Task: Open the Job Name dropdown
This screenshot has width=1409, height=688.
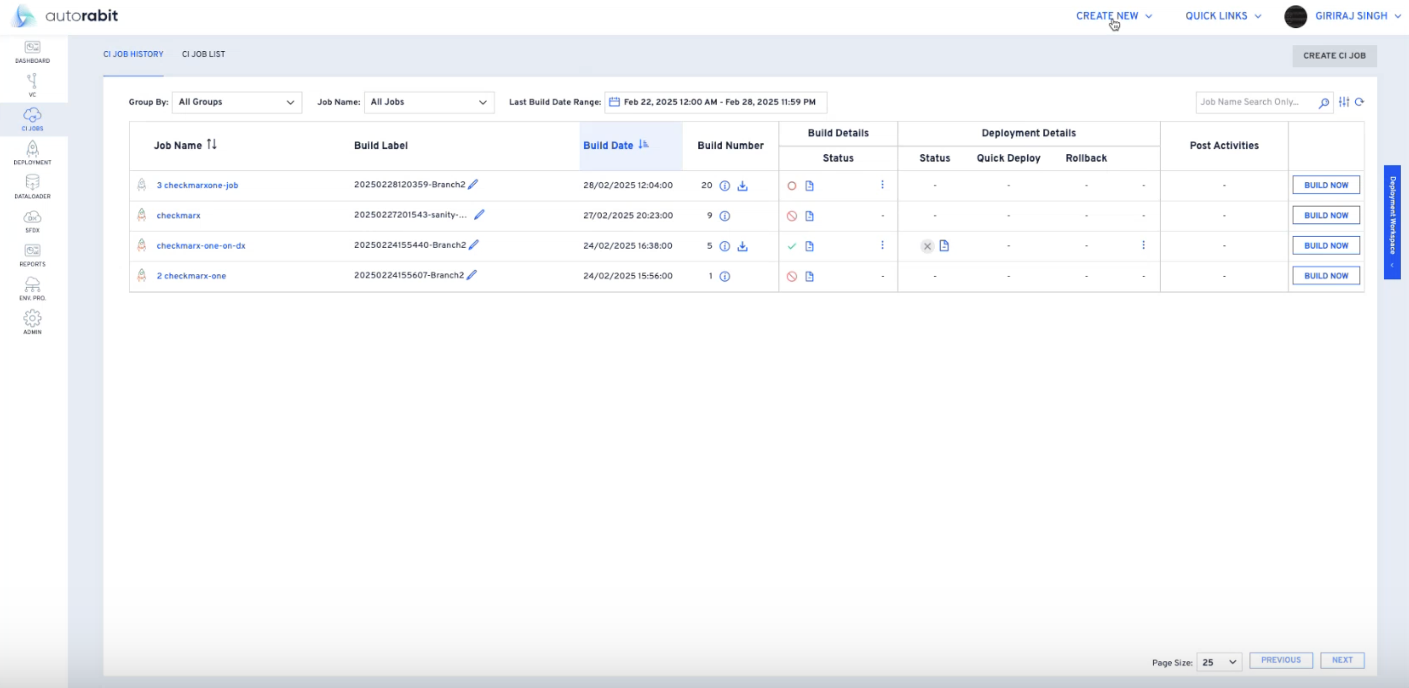Action: (x=429, y=102)
